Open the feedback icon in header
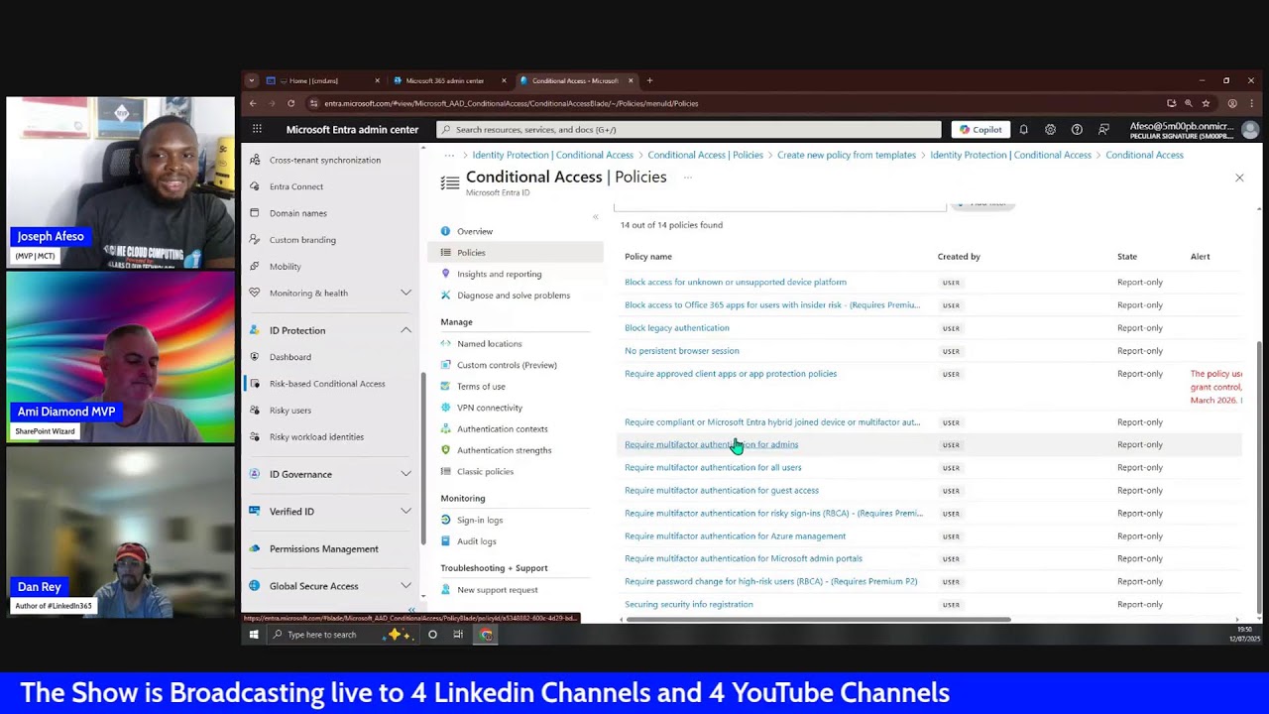 pyautogui.click(x=1103, y=129)
